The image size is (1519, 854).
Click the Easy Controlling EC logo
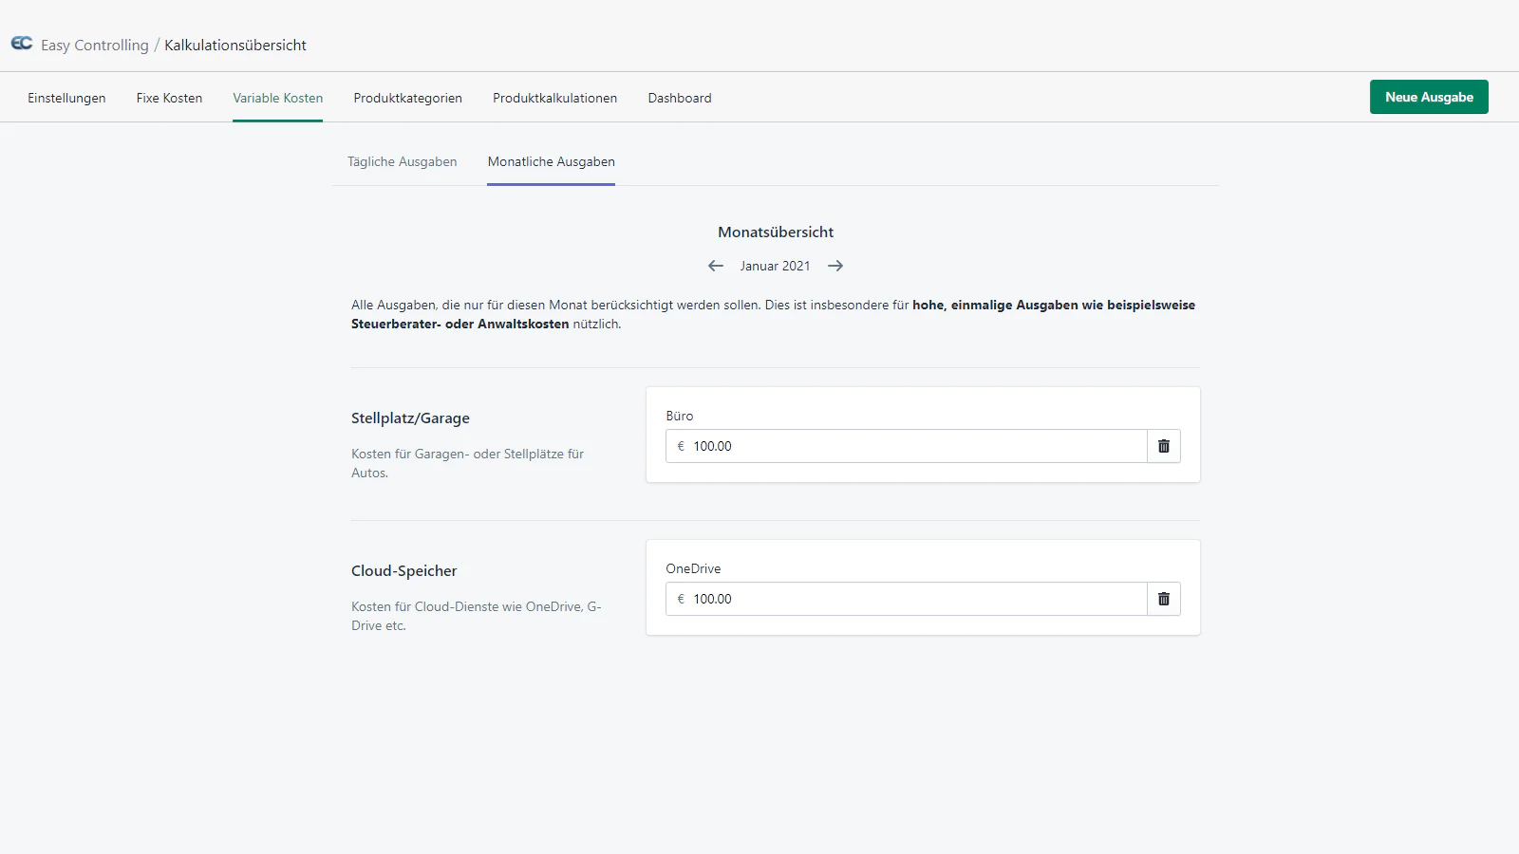click(22, 44)
